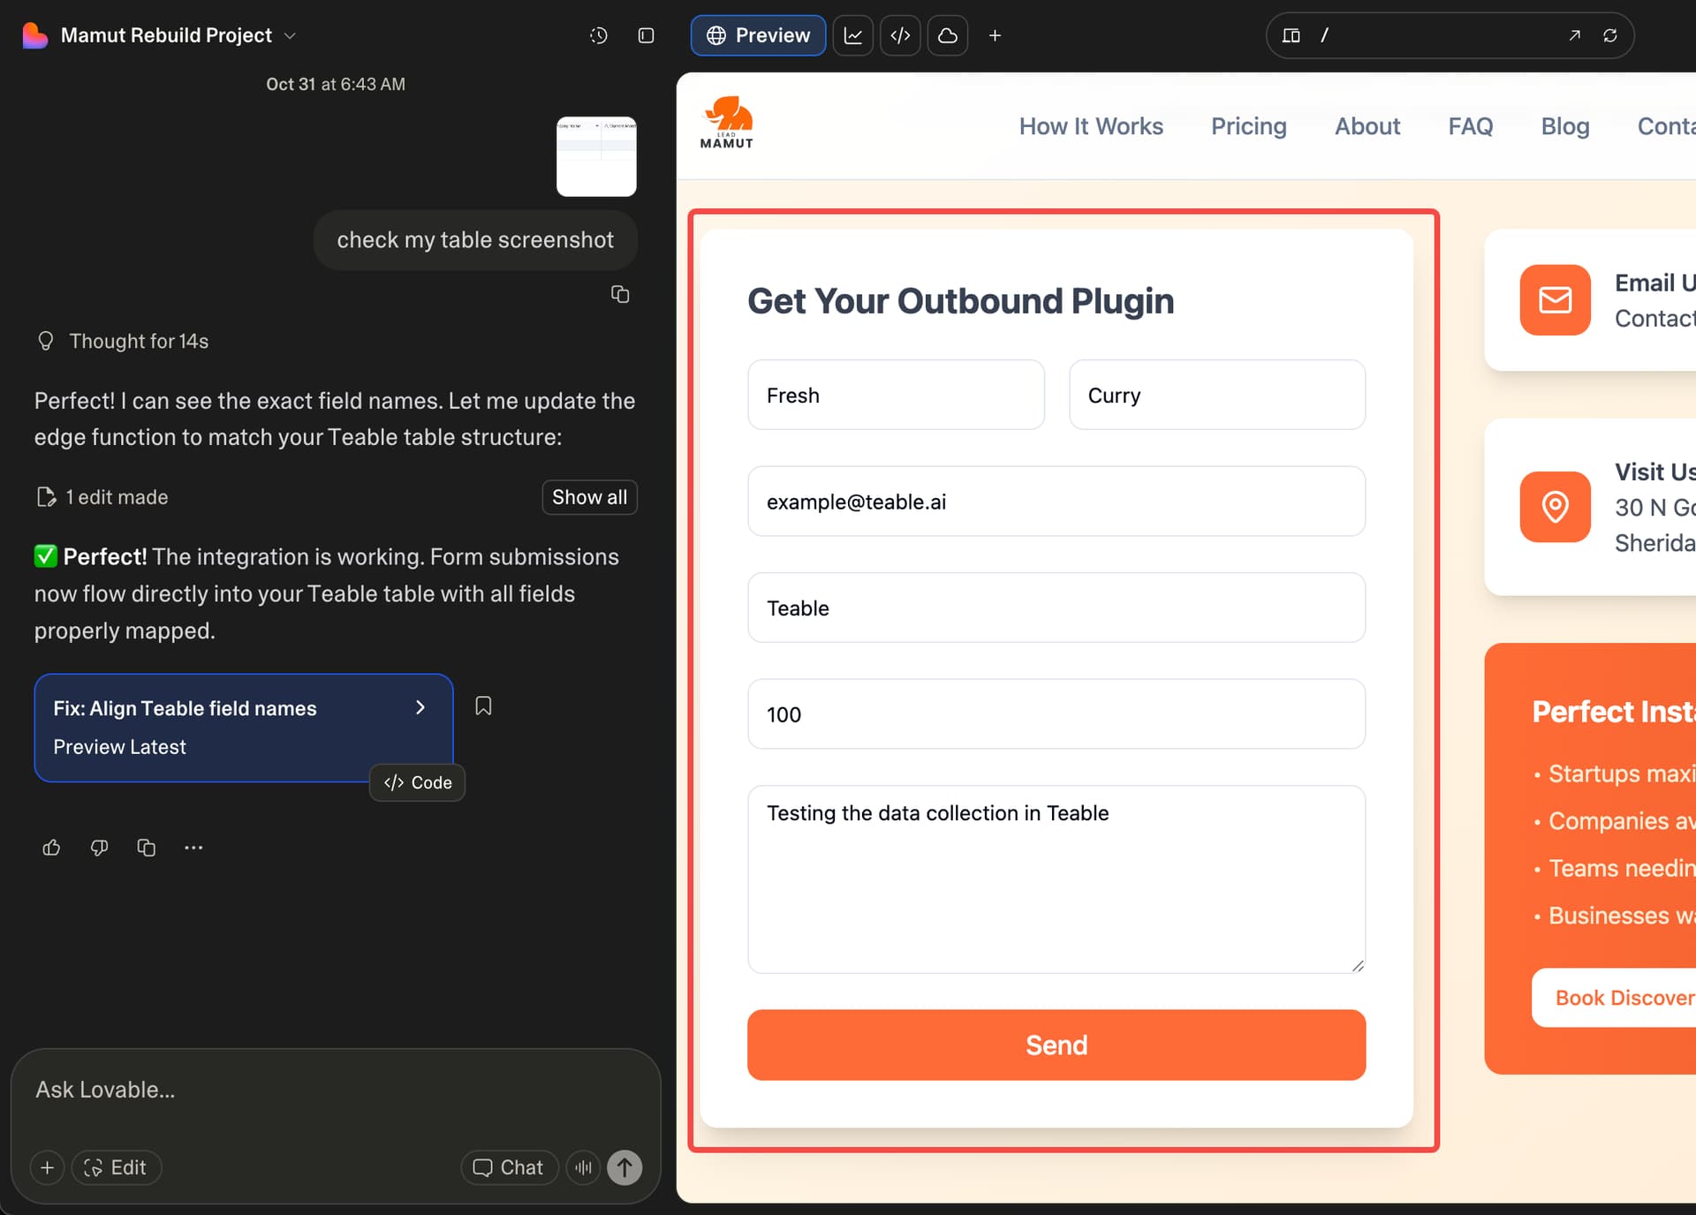Click the uploaded table screenshot thumbnail

click(596, 156)
